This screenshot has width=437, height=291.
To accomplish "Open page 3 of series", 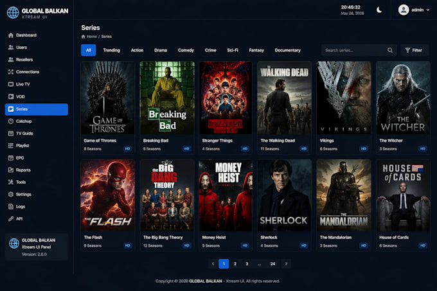I will point(247,264).
